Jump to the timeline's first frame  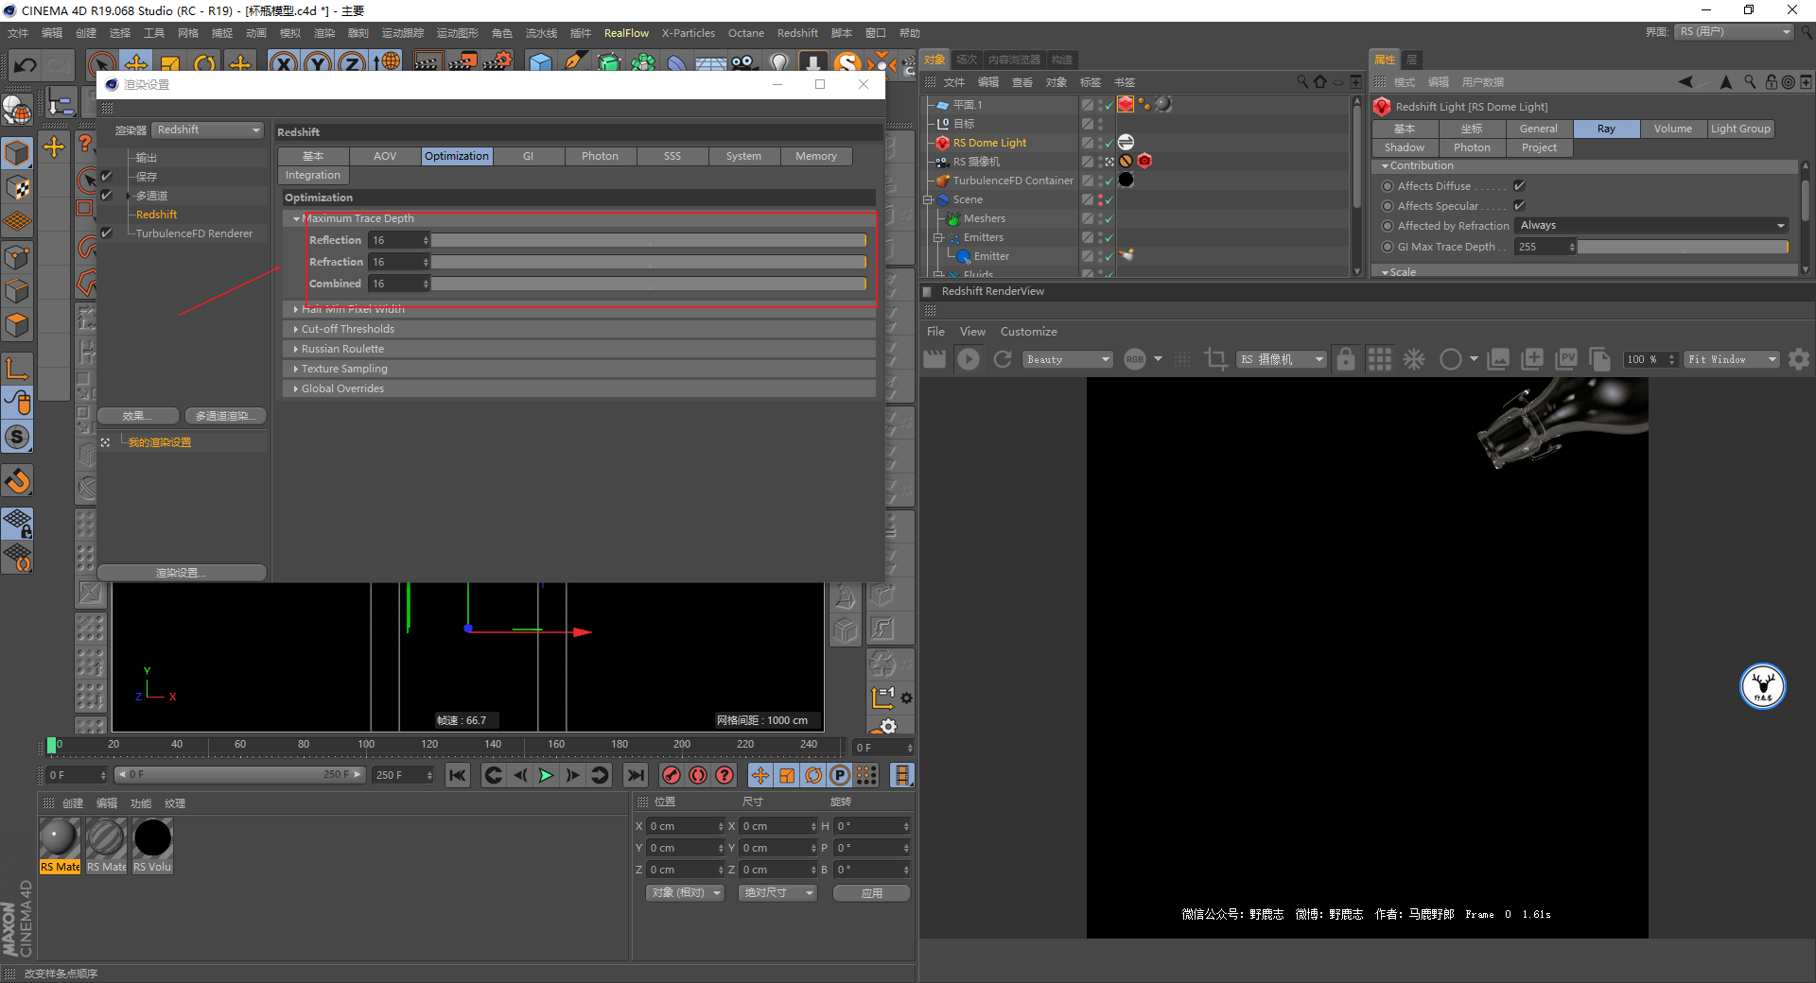tap(458, 776)
